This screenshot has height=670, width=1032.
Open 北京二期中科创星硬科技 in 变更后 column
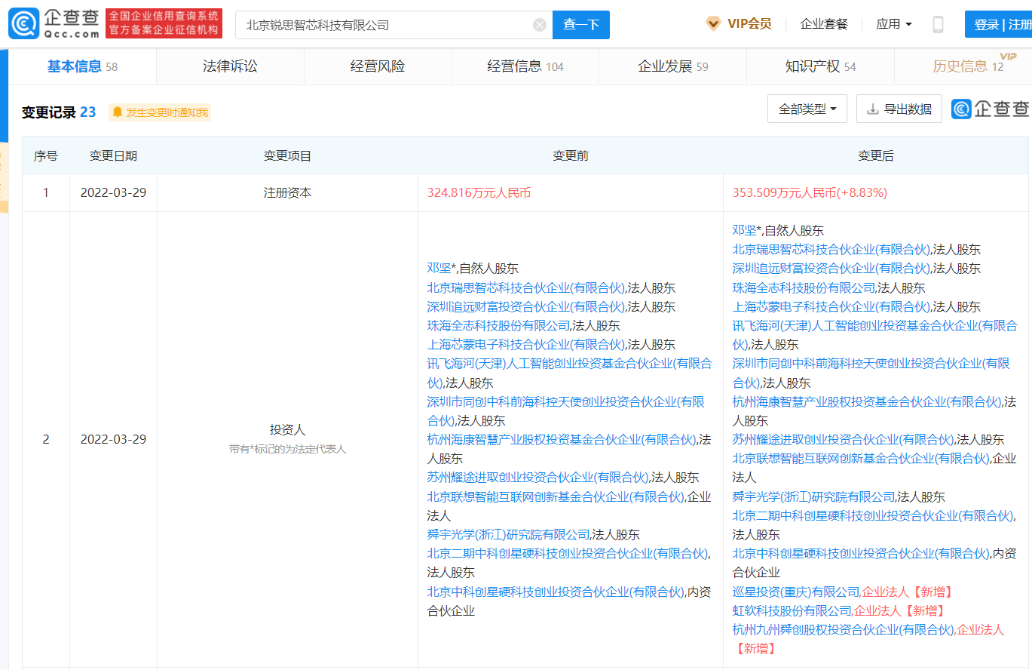coord(873,515)
